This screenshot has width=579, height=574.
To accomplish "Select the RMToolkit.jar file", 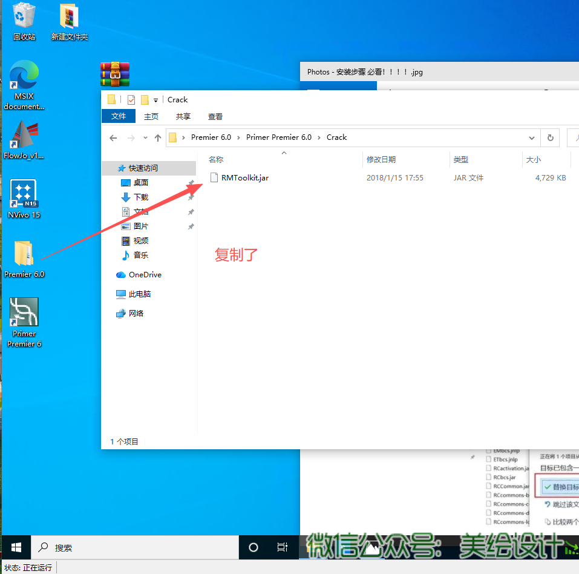I will [x=244, y=178].
